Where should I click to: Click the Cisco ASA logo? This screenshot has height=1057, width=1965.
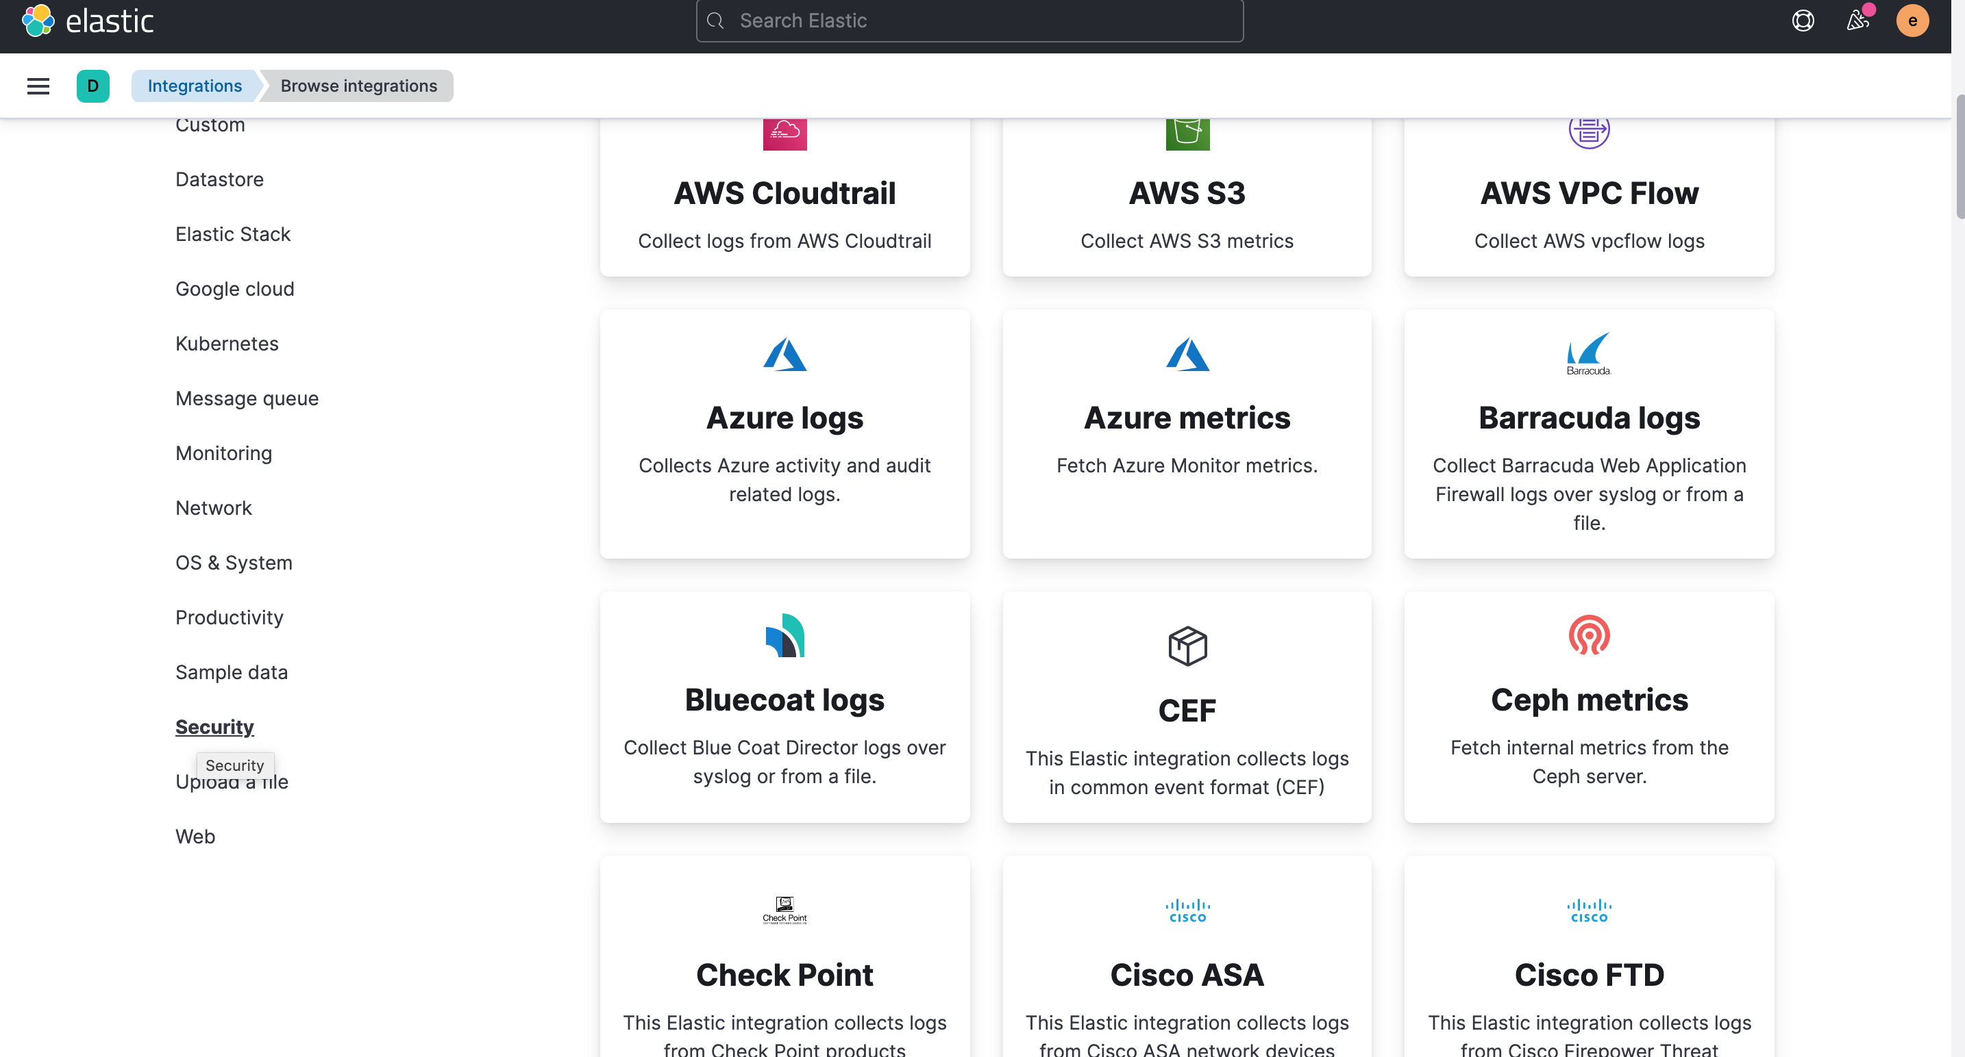pyautogui.click(x=1187, y=910)
